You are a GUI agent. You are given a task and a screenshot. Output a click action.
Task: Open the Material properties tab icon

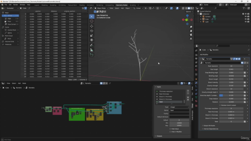point(196,101)
